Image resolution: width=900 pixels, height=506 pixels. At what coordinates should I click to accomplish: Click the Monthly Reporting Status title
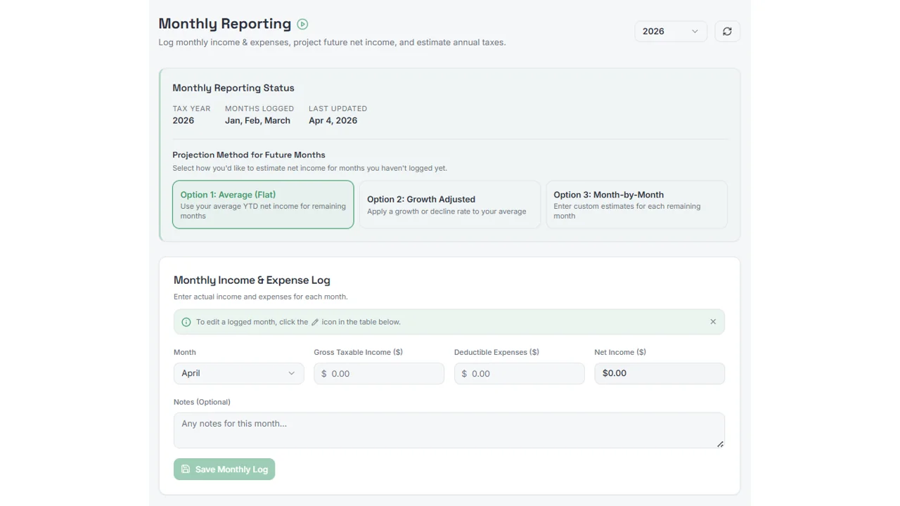[x=233, y=88]
